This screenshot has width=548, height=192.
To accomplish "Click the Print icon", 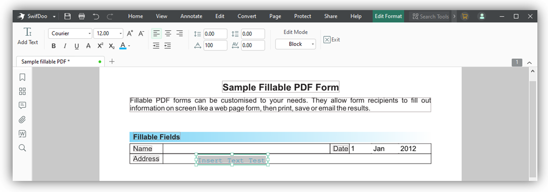I will 82,16.
